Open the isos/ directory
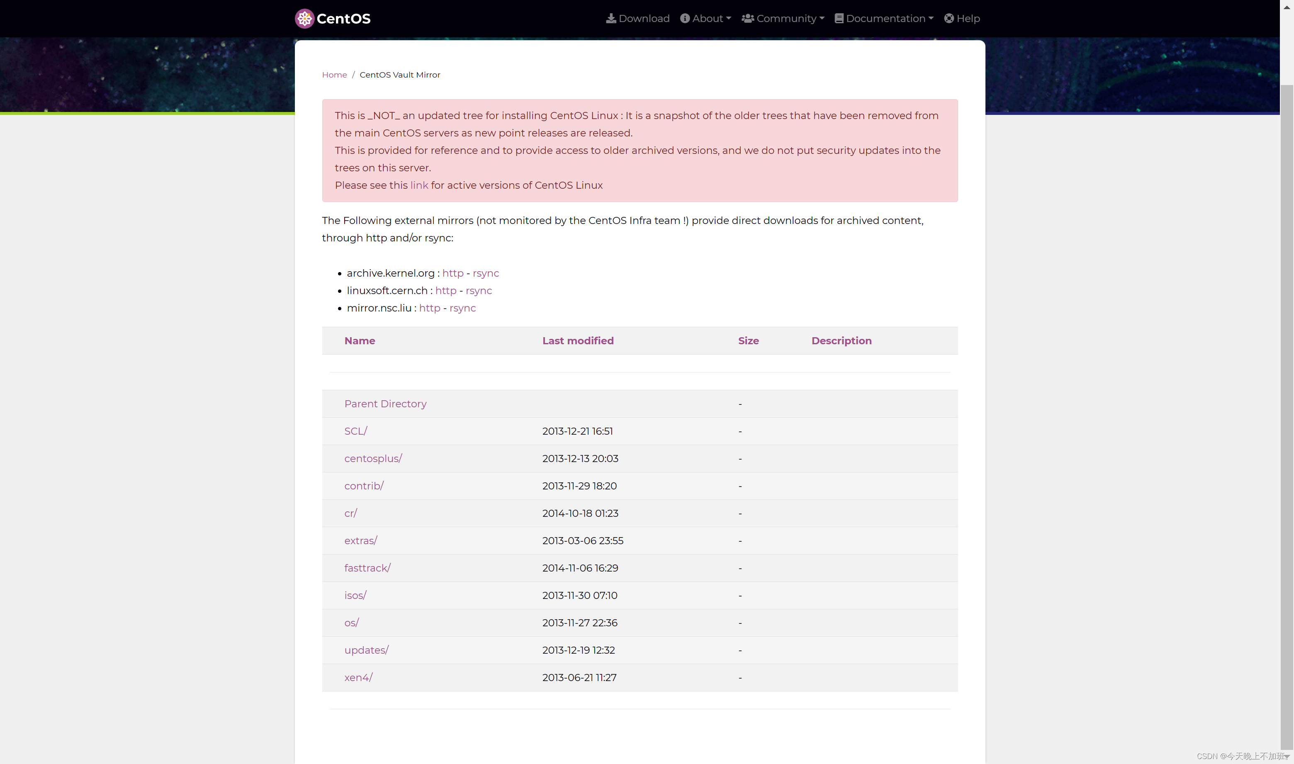The width and height of the screenshot is (1294, 764). [355, 596]
